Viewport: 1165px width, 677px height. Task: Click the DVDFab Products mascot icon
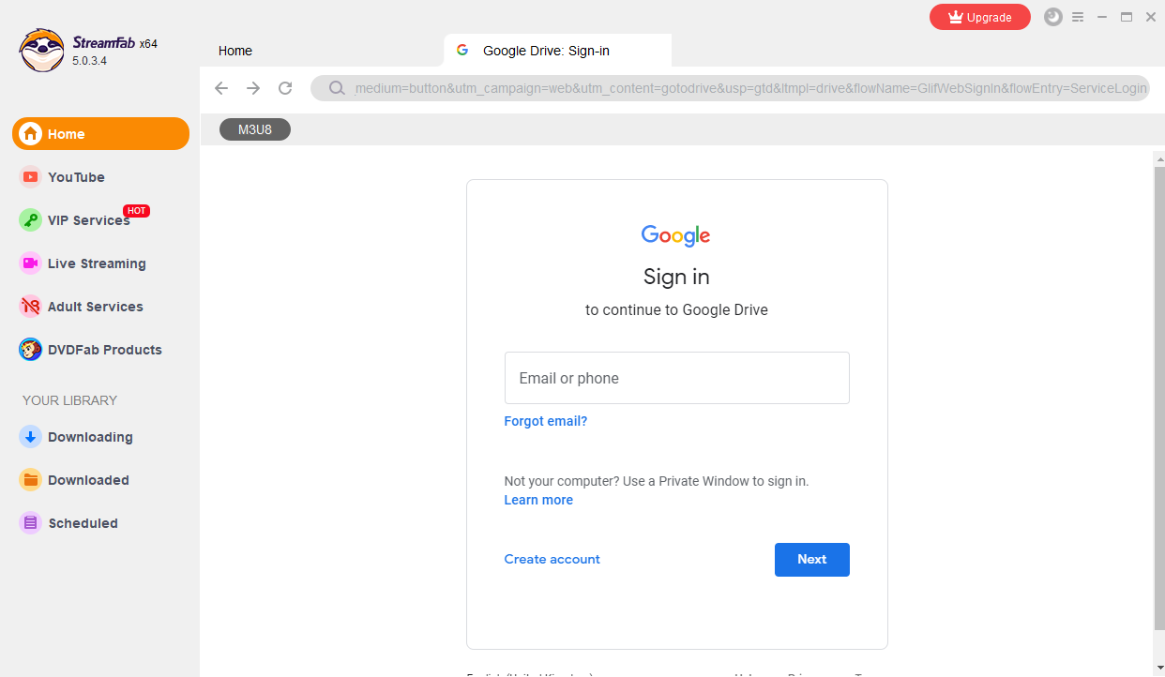[31, 350]
